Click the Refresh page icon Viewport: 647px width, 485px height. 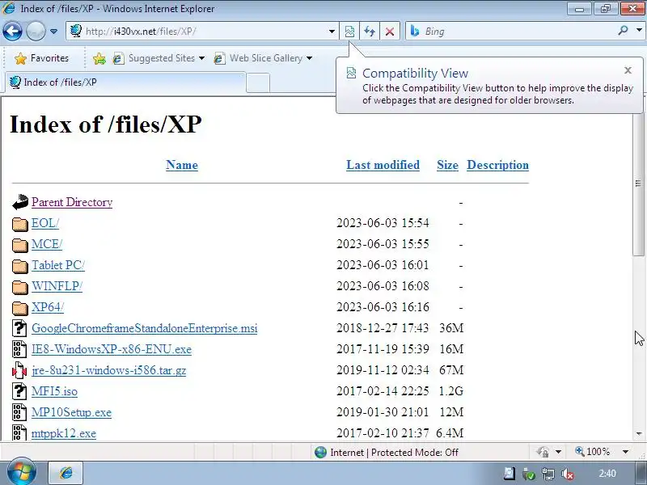pyautogui.click(x=370, y=32)
